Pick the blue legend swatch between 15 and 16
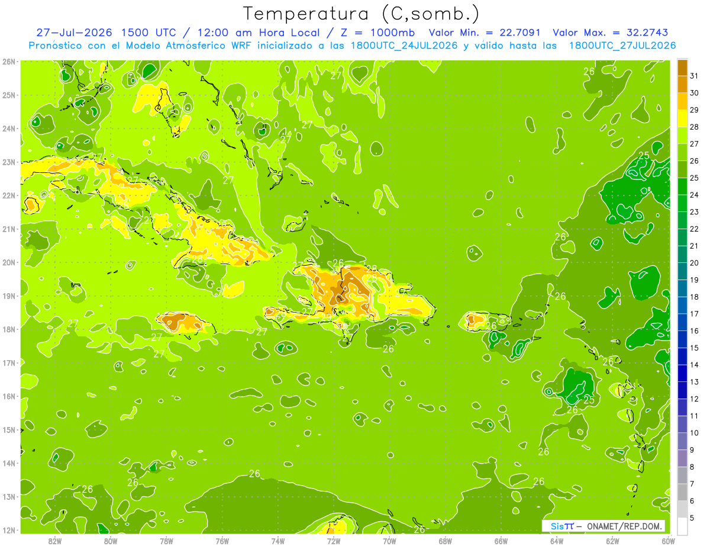Image resolution: width=710 pixels, height=549 pixels. click(x=682, y=339)
